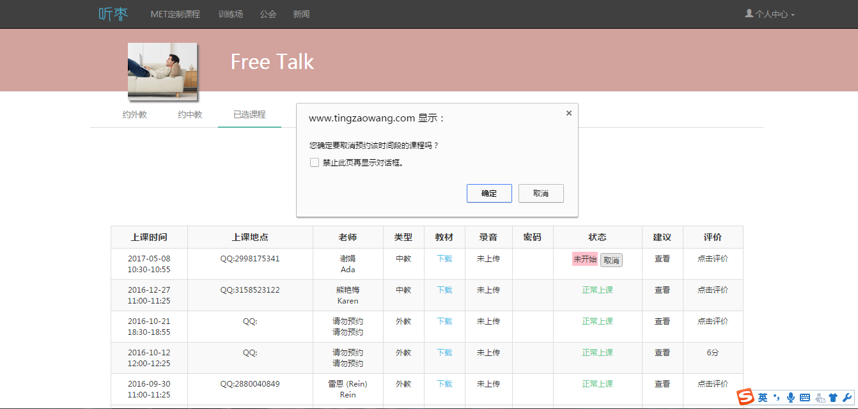Switch to the 约外教 tab
The image size is (858, 409).
[x=135, y=115]
